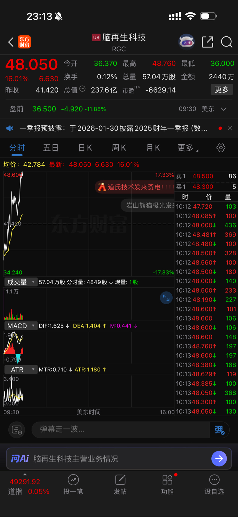
Task: Tap the 时 column header
Action: pos(185,197)
